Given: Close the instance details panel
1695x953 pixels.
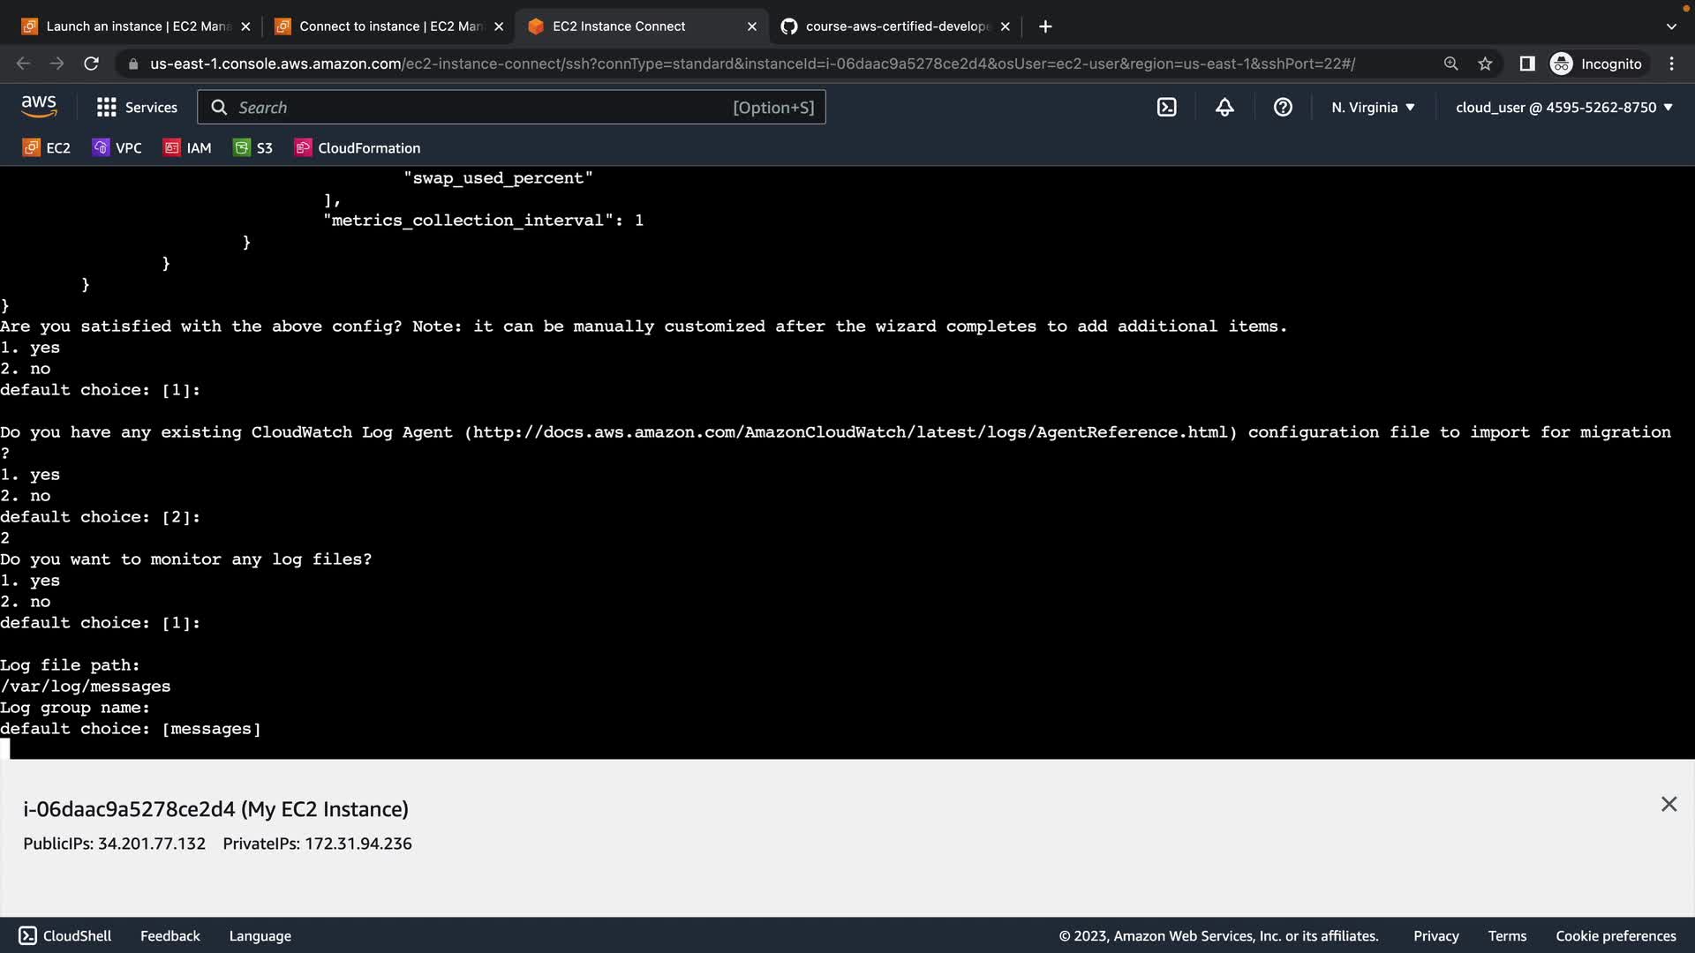Looking at the screenshot, I should pyautogui.click(x=1668, y=804).
